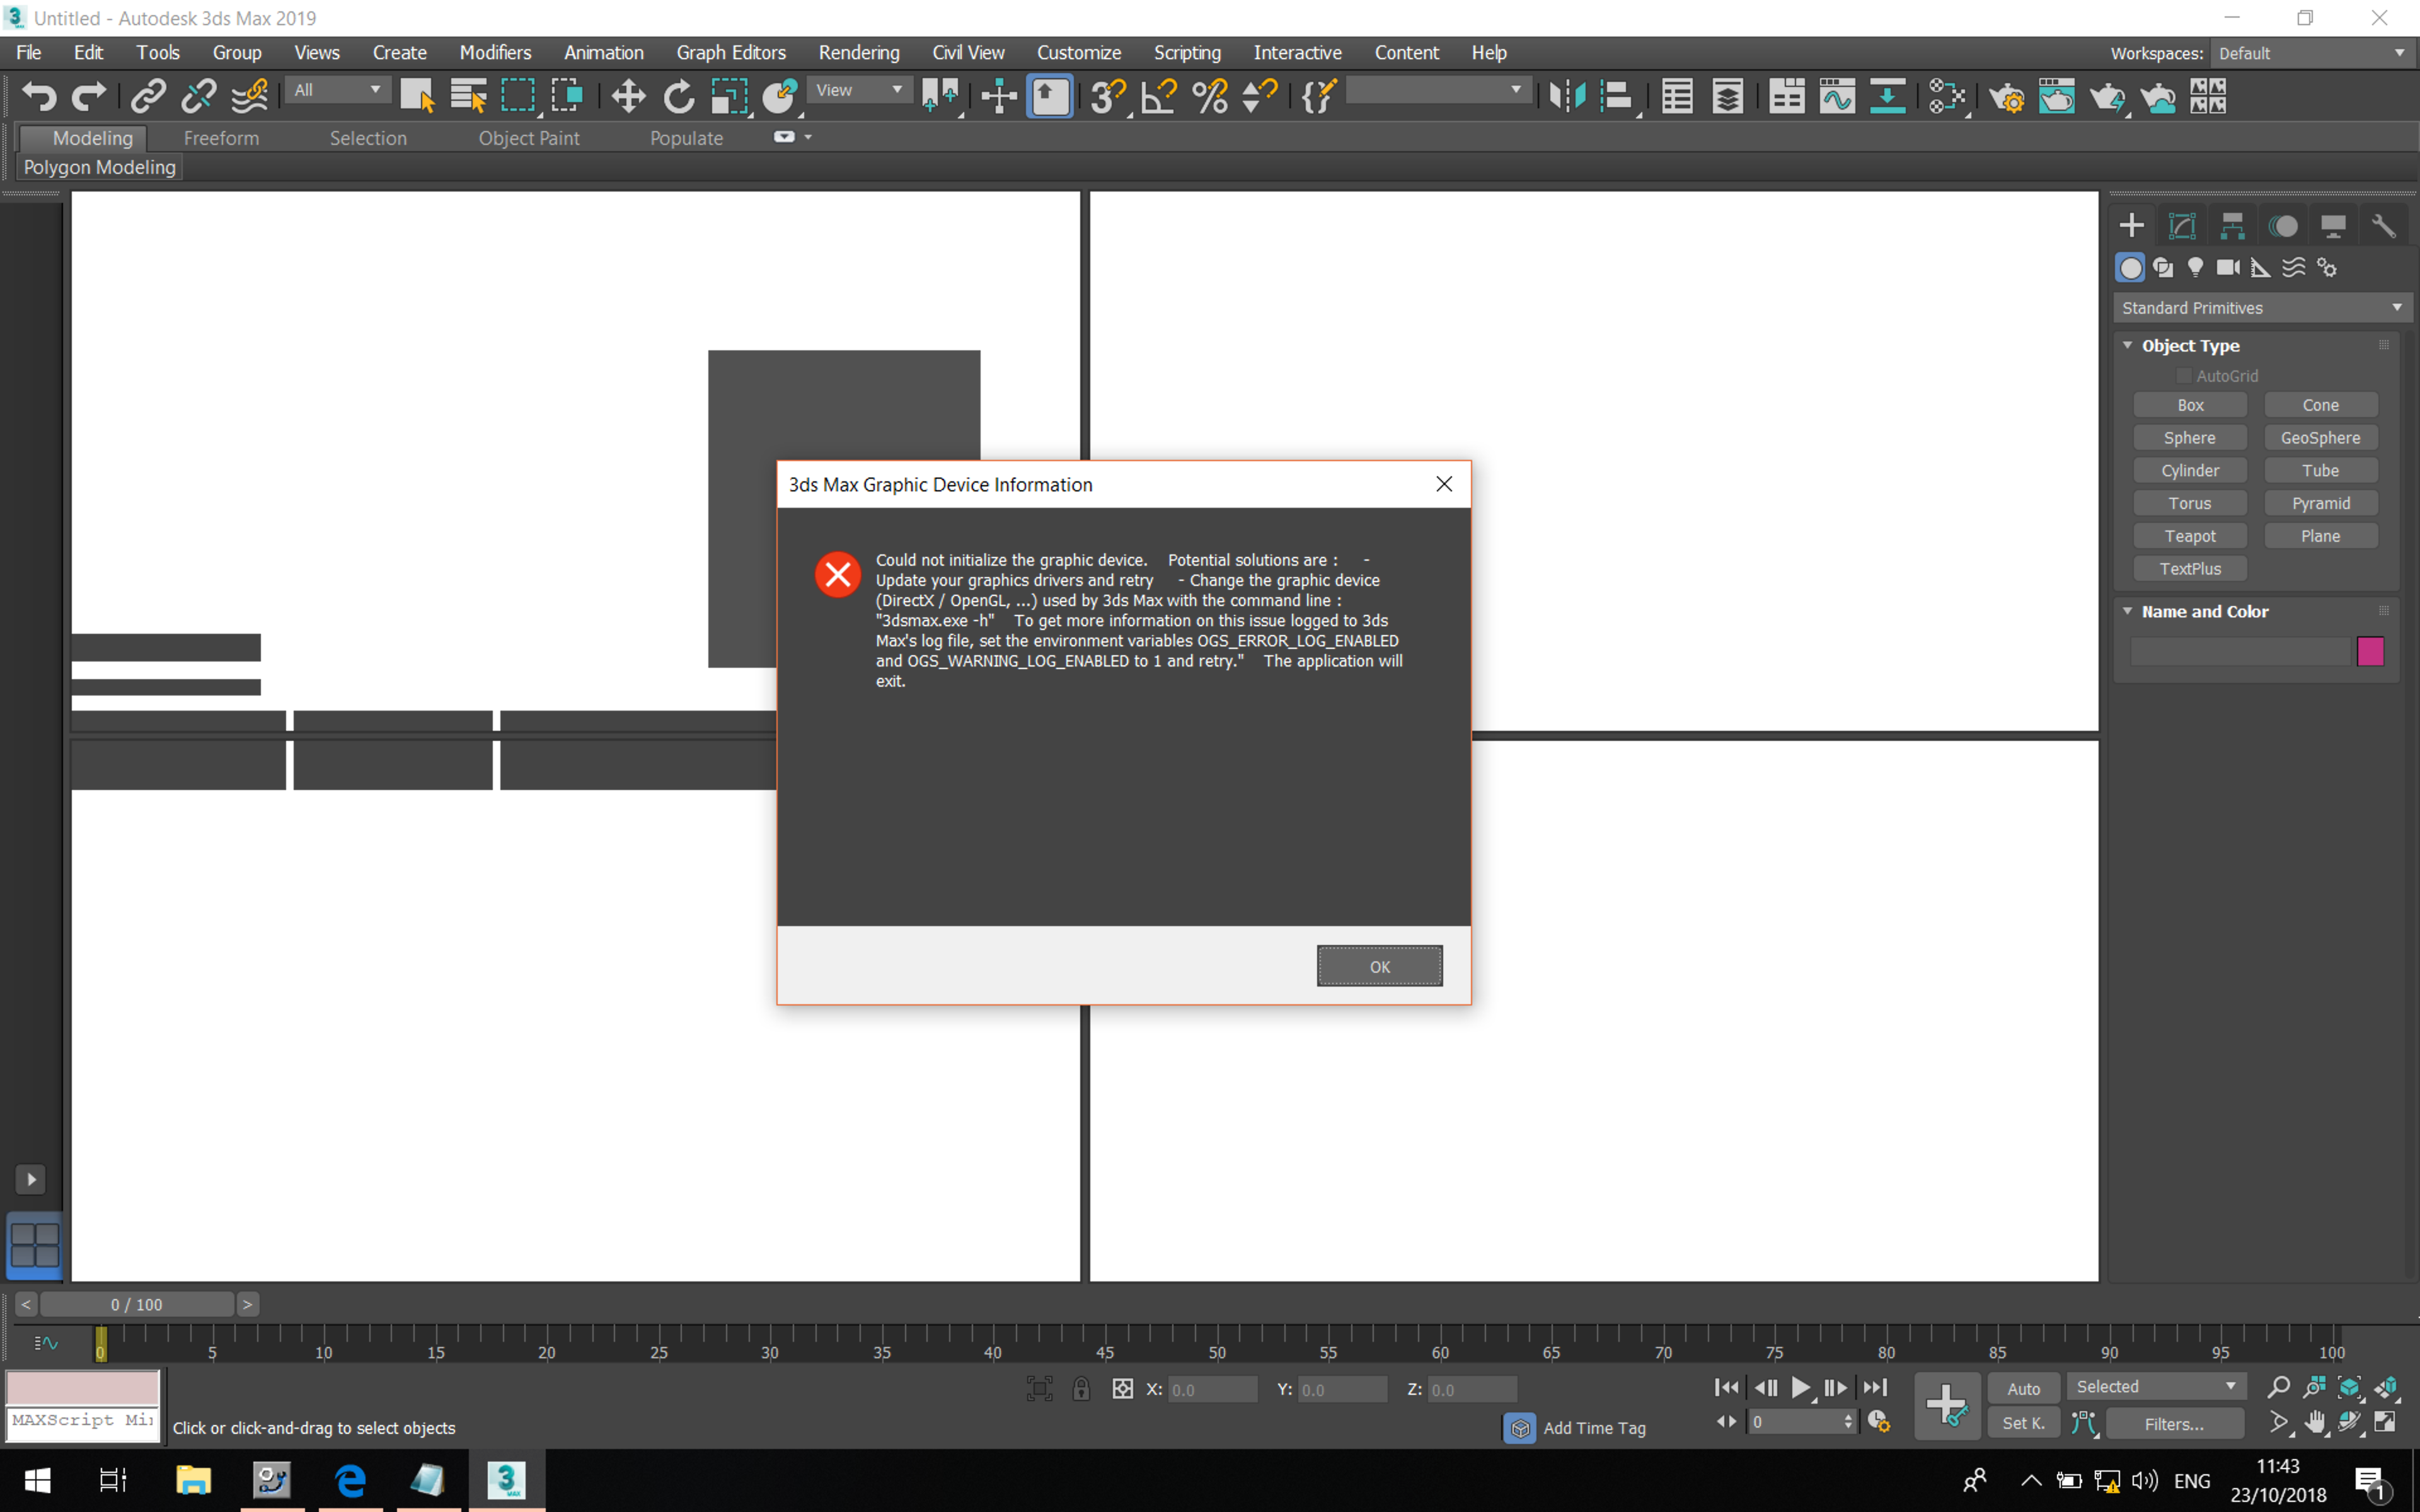Click the Align tool icon
This screenshot has height=1512, width=2420.
1617,96
